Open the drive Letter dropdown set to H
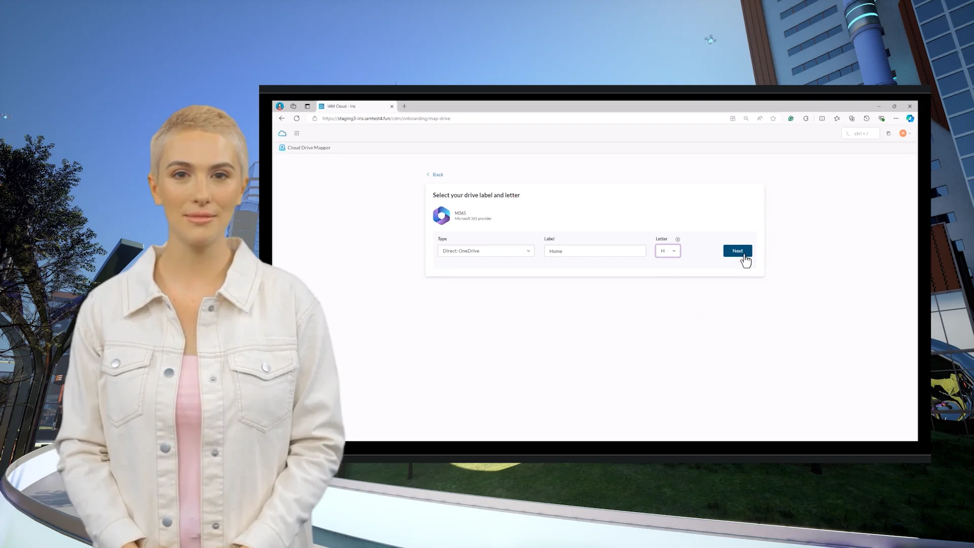This screenshot has height=548, width=974. [668, 251]
